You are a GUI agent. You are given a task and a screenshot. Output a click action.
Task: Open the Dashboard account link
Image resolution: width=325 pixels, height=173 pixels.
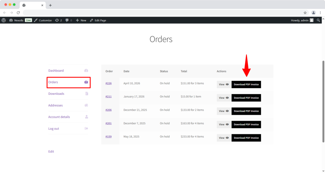coord(56,71)
